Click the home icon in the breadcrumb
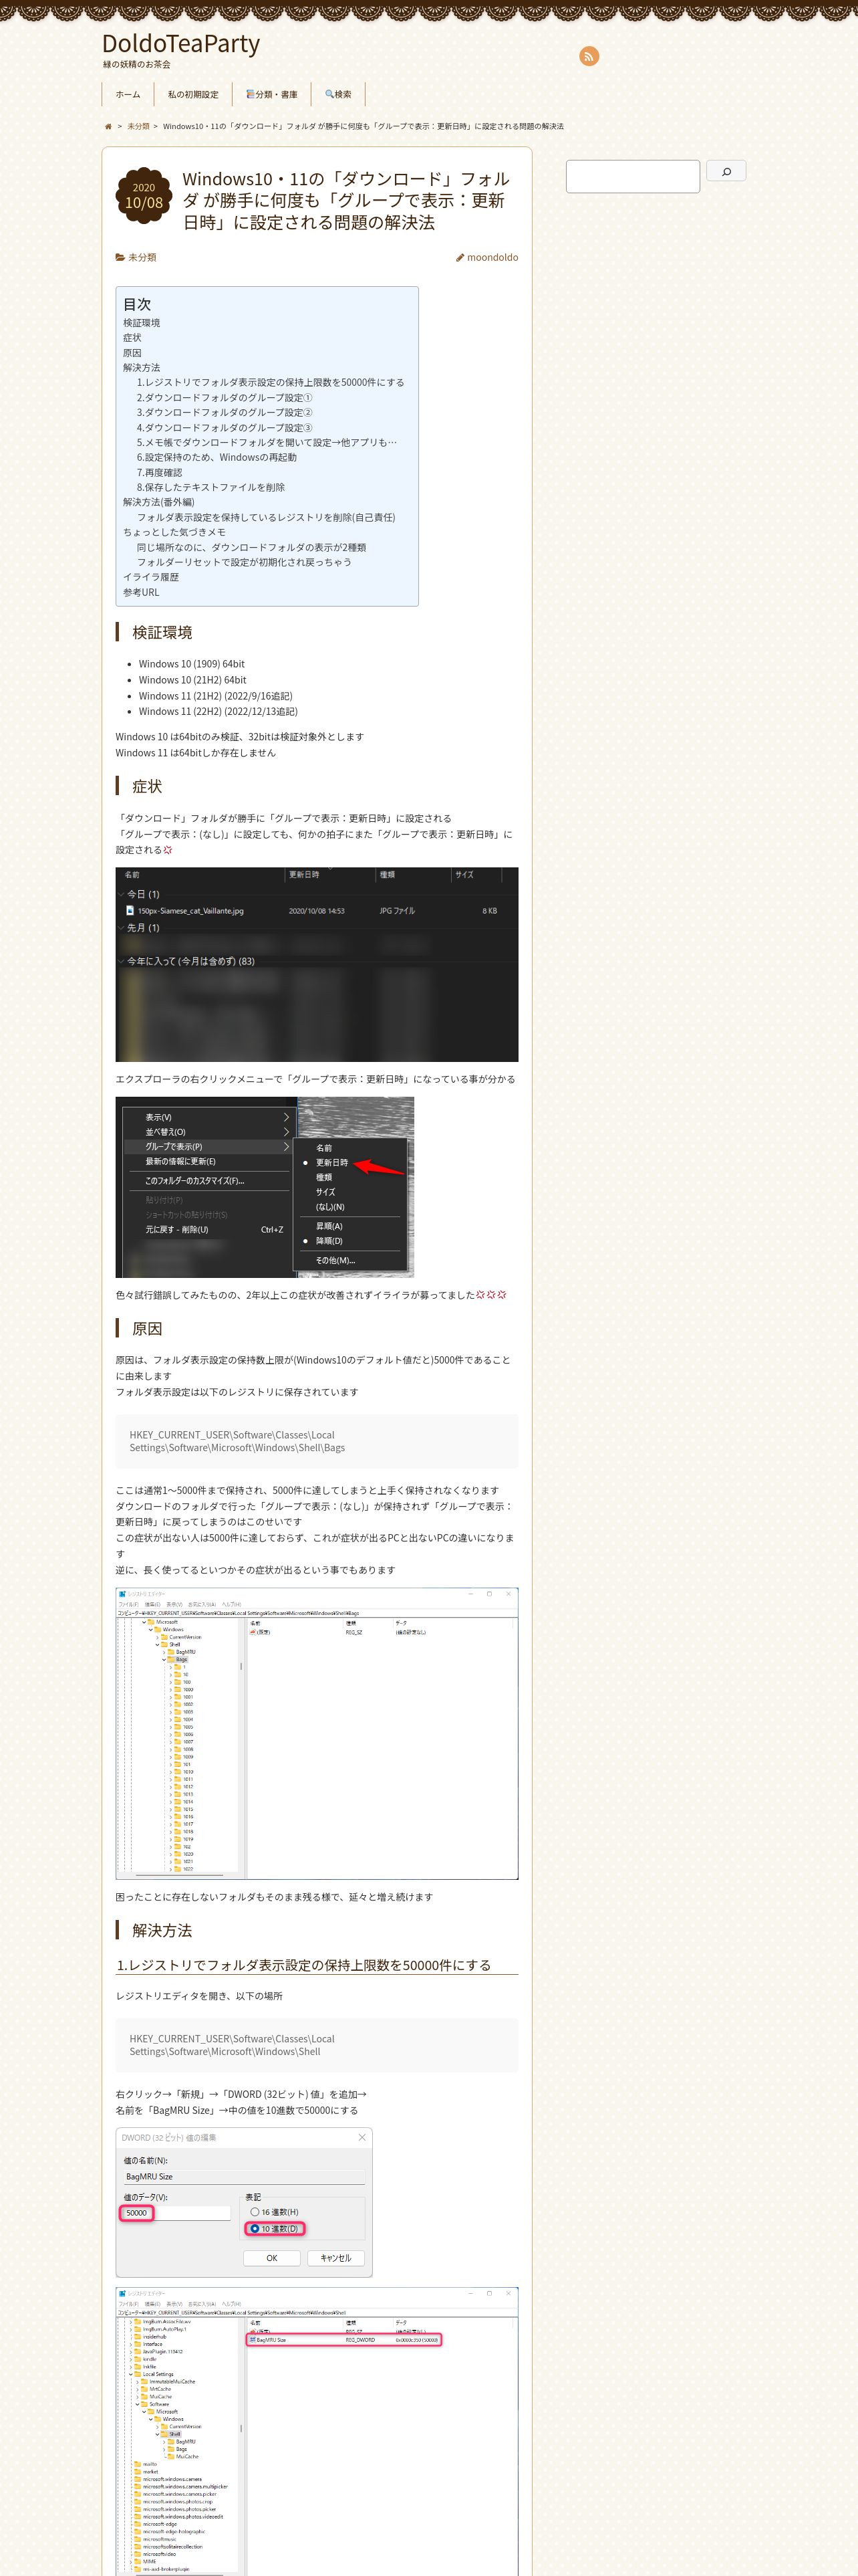 pyautogui.click(x=108, y=127)
